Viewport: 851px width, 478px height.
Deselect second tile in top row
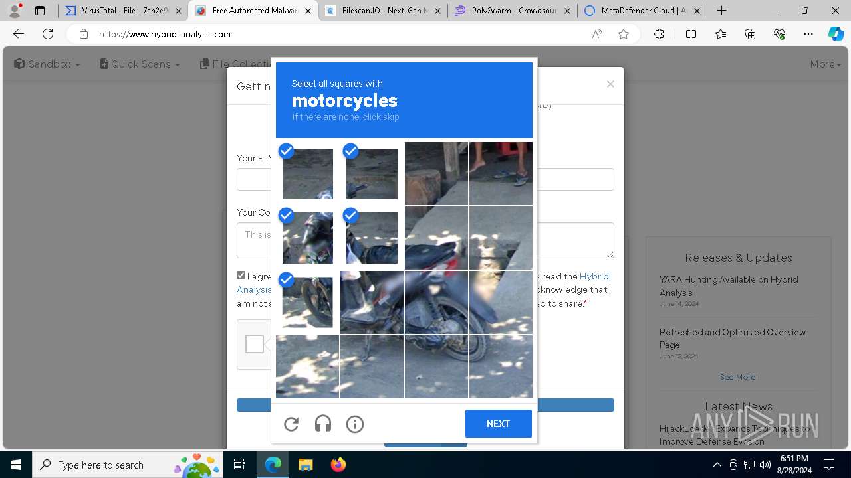pos(372,173)
